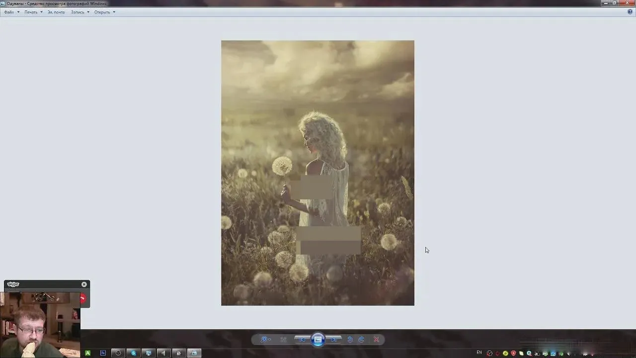This screenshot has height=358, width=636.
Task: Open the Файл dropdown menu
Action: tap(11, 12)
